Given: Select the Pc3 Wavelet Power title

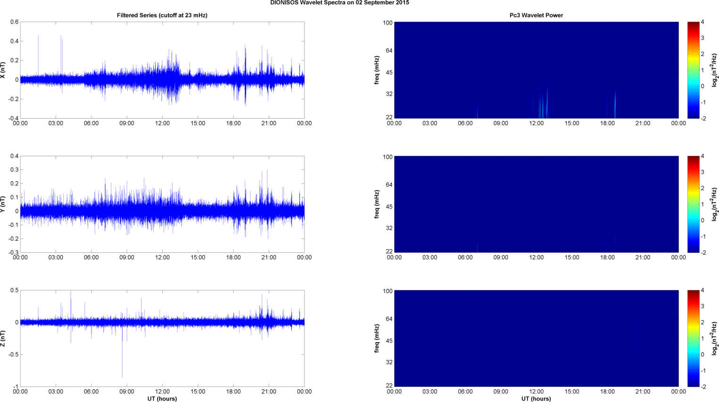Looking at the screenshot, I should pos(536,16).
